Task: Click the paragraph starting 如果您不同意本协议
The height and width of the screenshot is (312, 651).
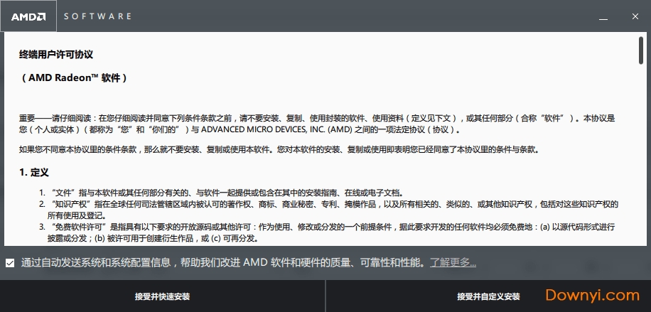Action: pos(279,149)
